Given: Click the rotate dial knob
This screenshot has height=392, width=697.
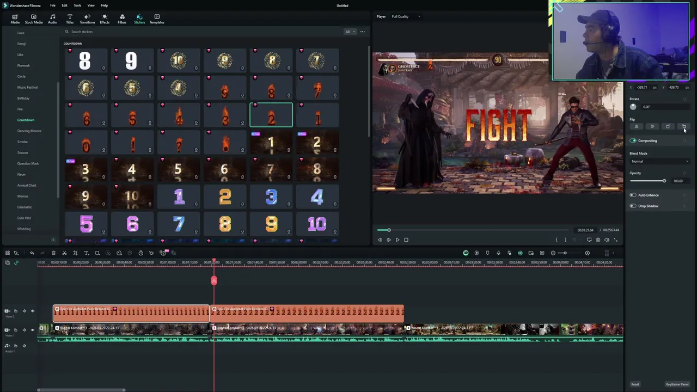Looking at the screenshot, I should tap(633, 107).
